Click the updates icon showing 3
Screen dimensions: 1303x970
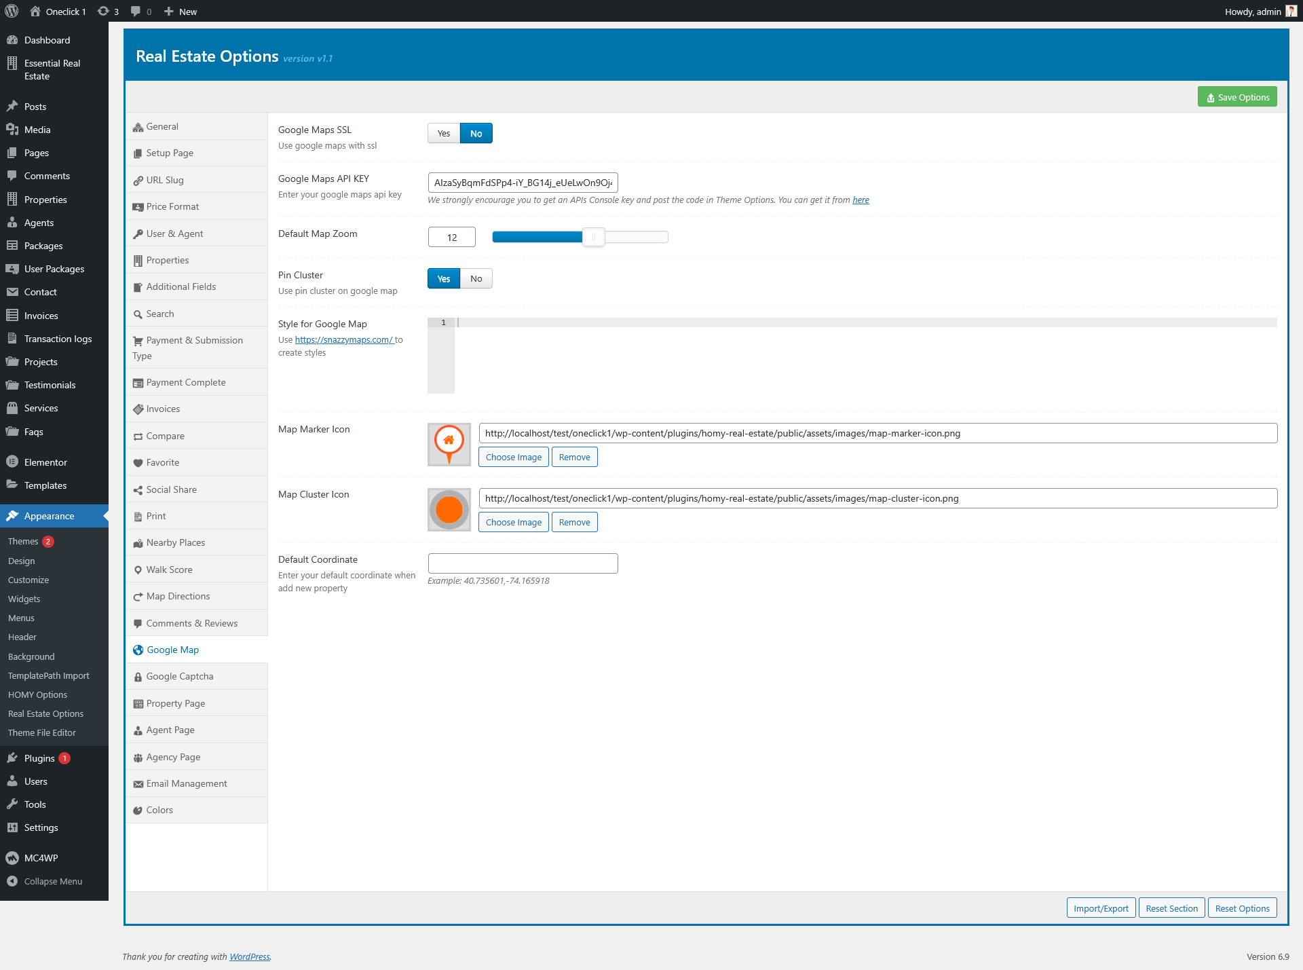(x=103, y=12)
